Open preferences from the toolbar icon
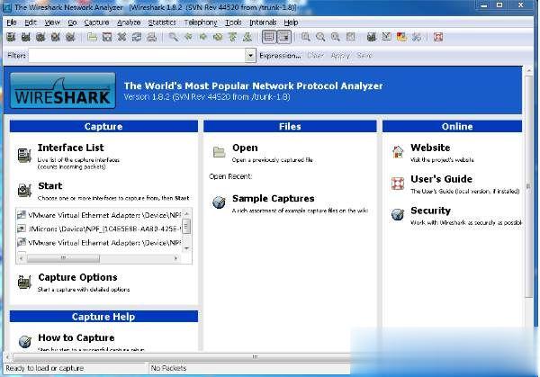 click(417, 37)
